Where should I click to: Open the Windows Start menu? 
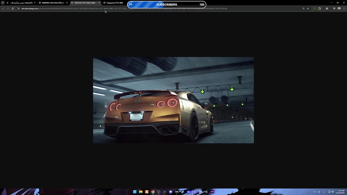pos(135,192)
